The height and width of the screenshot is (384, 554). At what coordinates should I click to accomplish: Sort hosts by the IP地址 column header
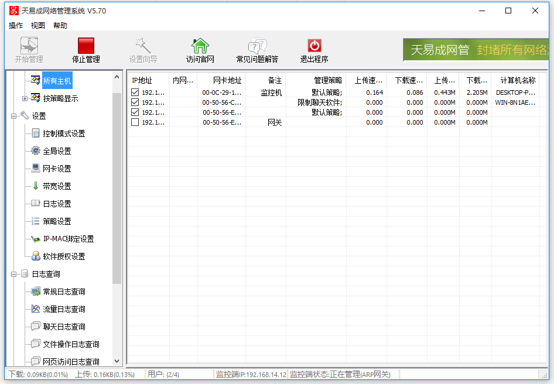tap(142, 80)
